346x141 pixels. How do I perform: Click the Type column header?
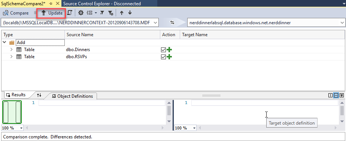pyautogui.click(x=33, y=35)
